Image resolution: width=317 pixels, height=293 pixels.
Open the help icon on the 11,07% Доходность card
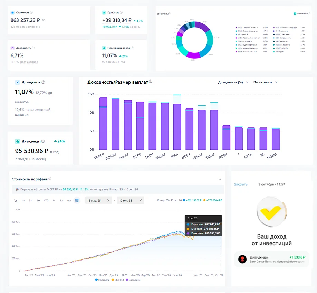(x=43, y=82)
